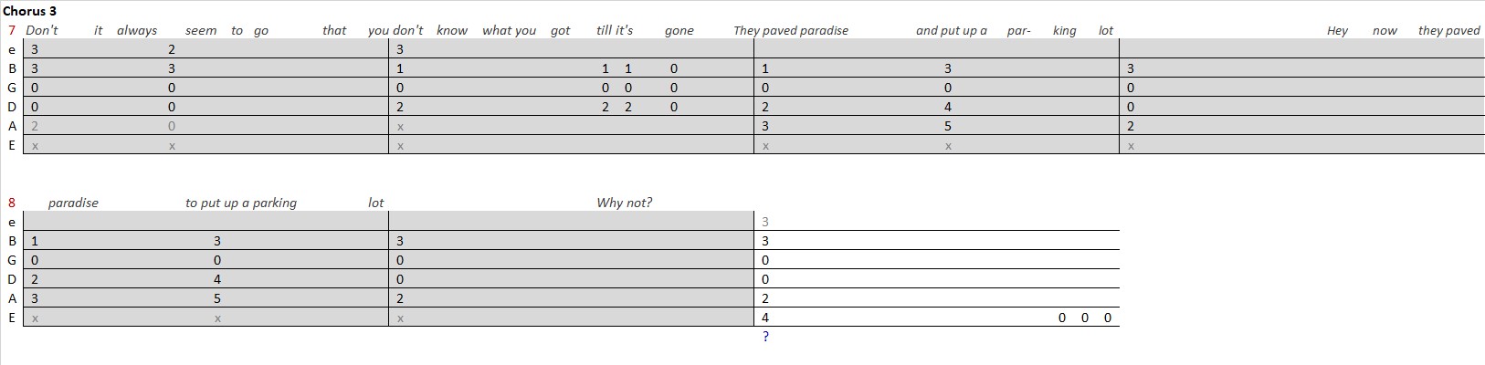Select the 'what you' lyric cell
1485x365 pixels.
click(509, 30)
